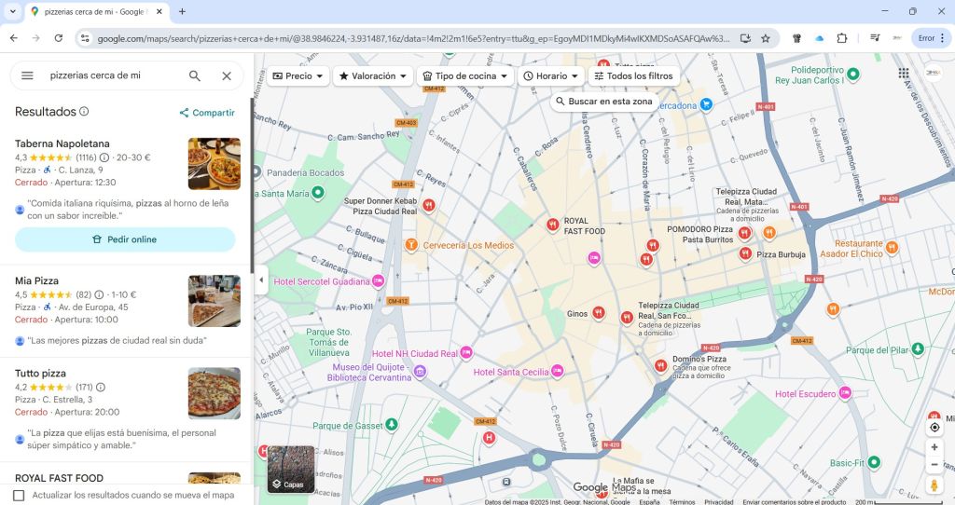Open the Valoración filter dropdown

click(373, 76)
